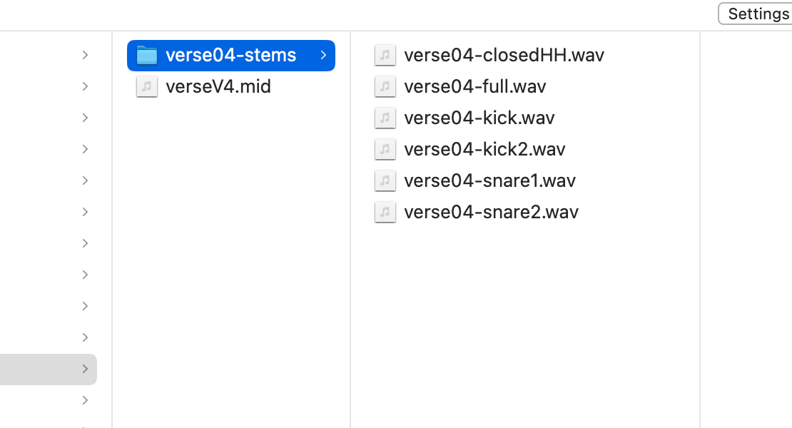Expand the topmost left column chevron
This screenshot has width=792, height=428.
tap(86, 55)
